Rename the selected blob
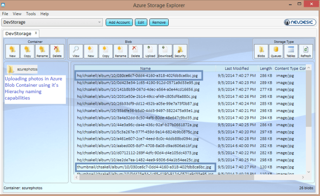The image size is (320, 196). point(121,51)
